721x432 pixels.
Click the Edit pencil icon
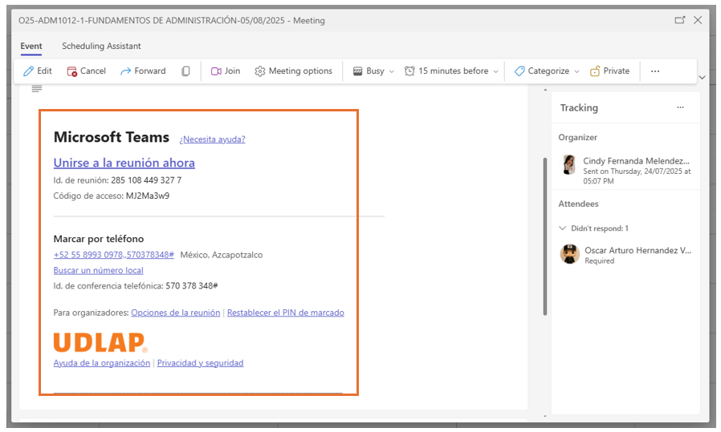(x=29, y=71)
